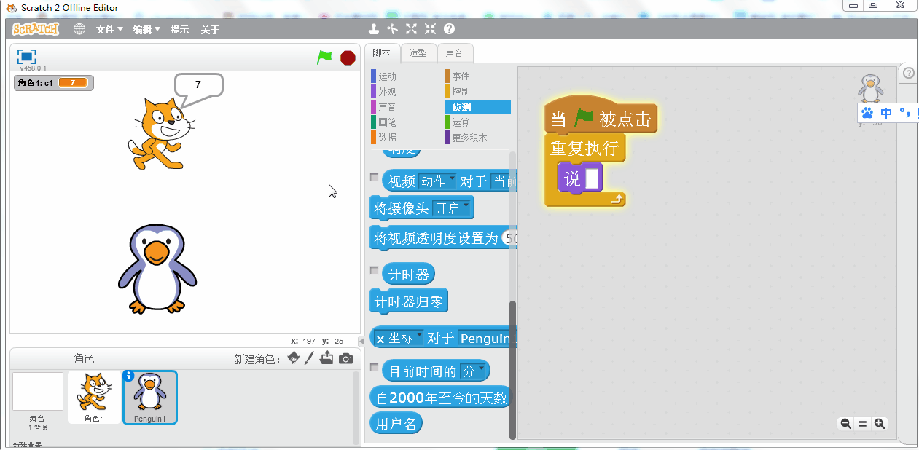Click the Scratch logo

coord(36,29)
